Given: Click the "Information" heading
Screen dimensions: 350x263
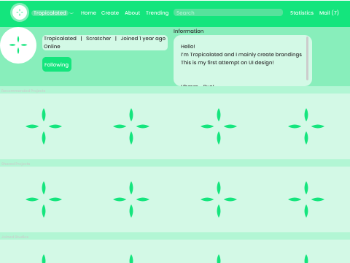Looking at the screenshot, I should [x=188, y=31].
